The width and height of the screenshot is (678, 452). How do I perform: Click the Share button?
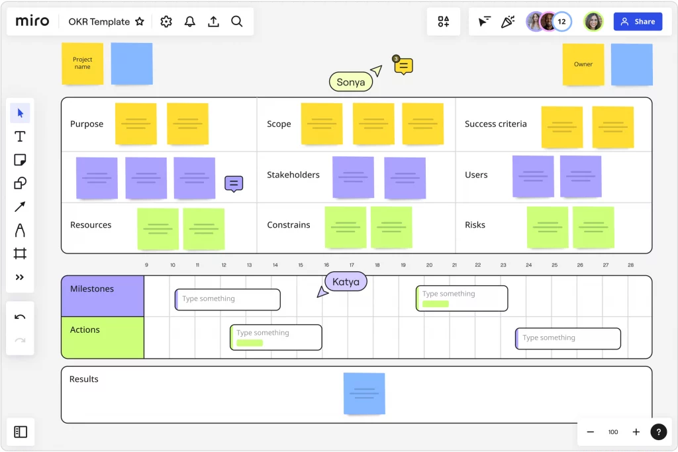pyautogui.click(x=638, y=22)
